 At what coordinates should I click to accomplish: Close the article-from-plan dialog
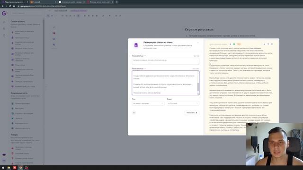198,42
